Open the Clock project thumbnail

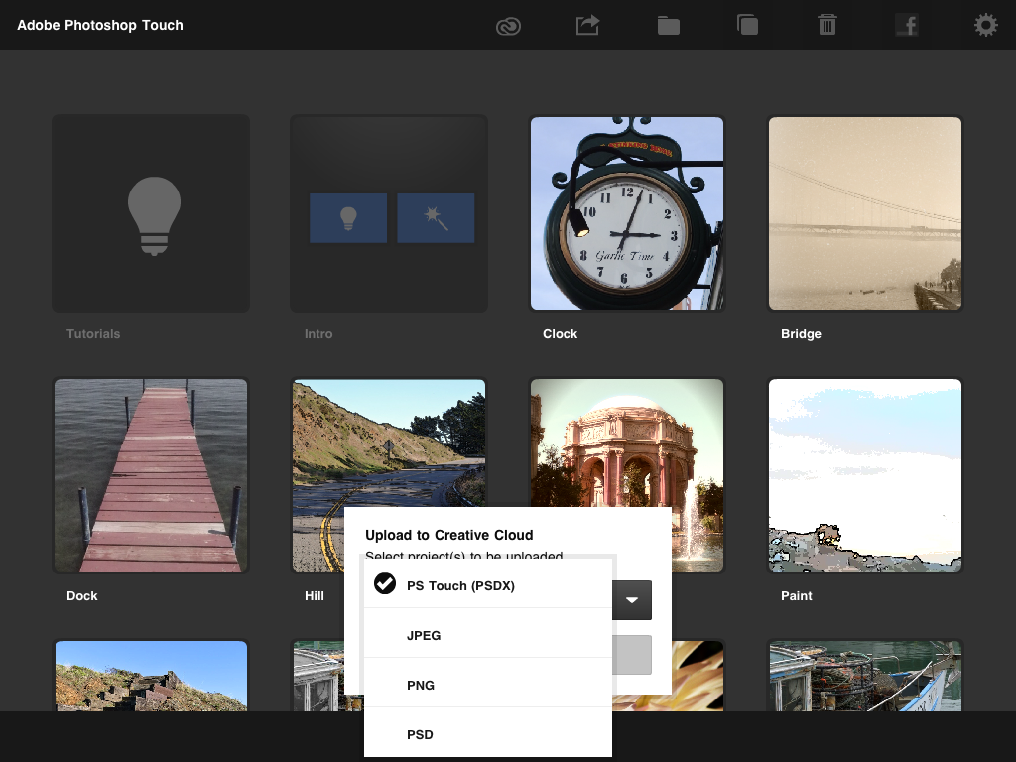coord(627,213)
